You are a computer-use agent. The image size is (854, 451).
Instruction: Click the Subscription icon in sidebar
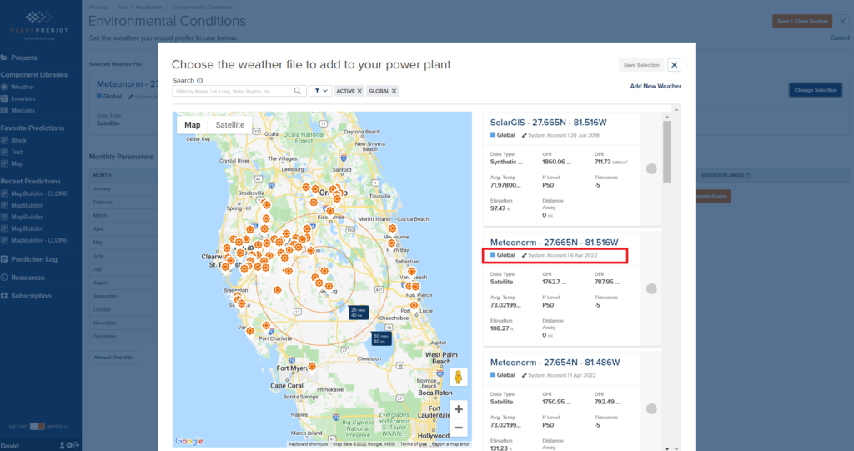click(4, 296)
